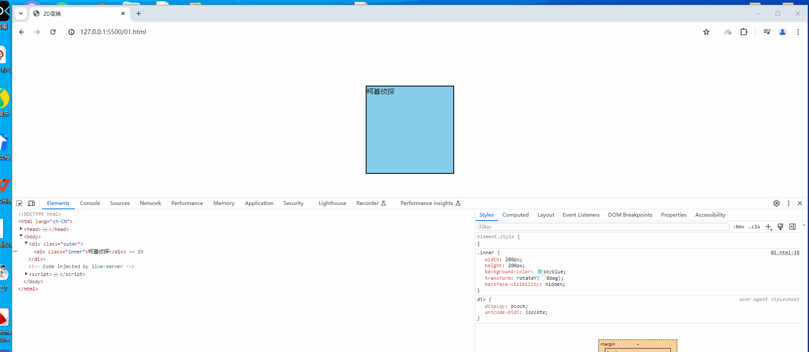Open the Recorder panel
Screen dimensions: 809x352
coord(371,203)
